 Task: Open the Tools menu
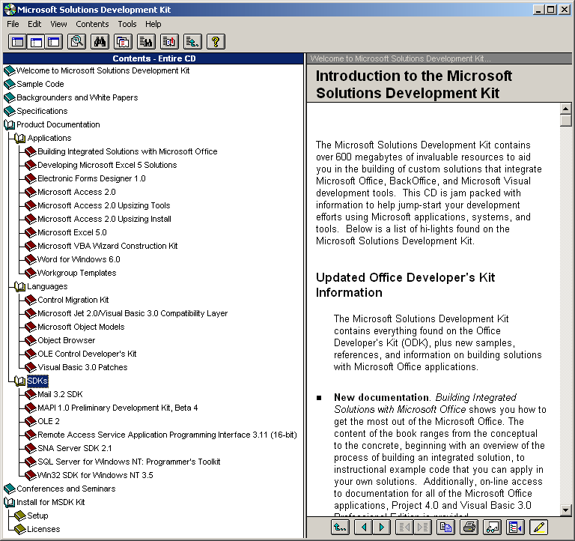point(127,24)
